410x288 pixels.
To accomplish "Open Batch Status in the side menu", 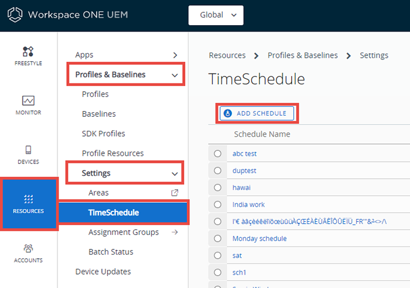I will pos(111,252).
